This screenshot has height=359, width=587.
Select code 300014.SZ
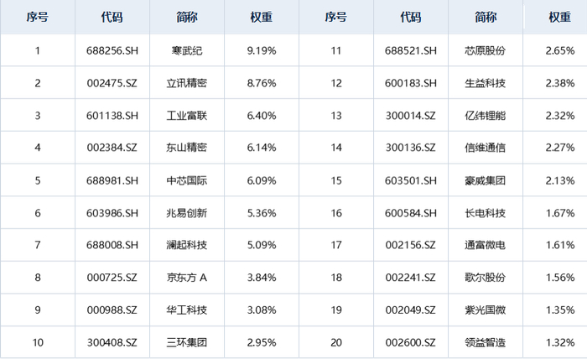click(x=411, y=116)
